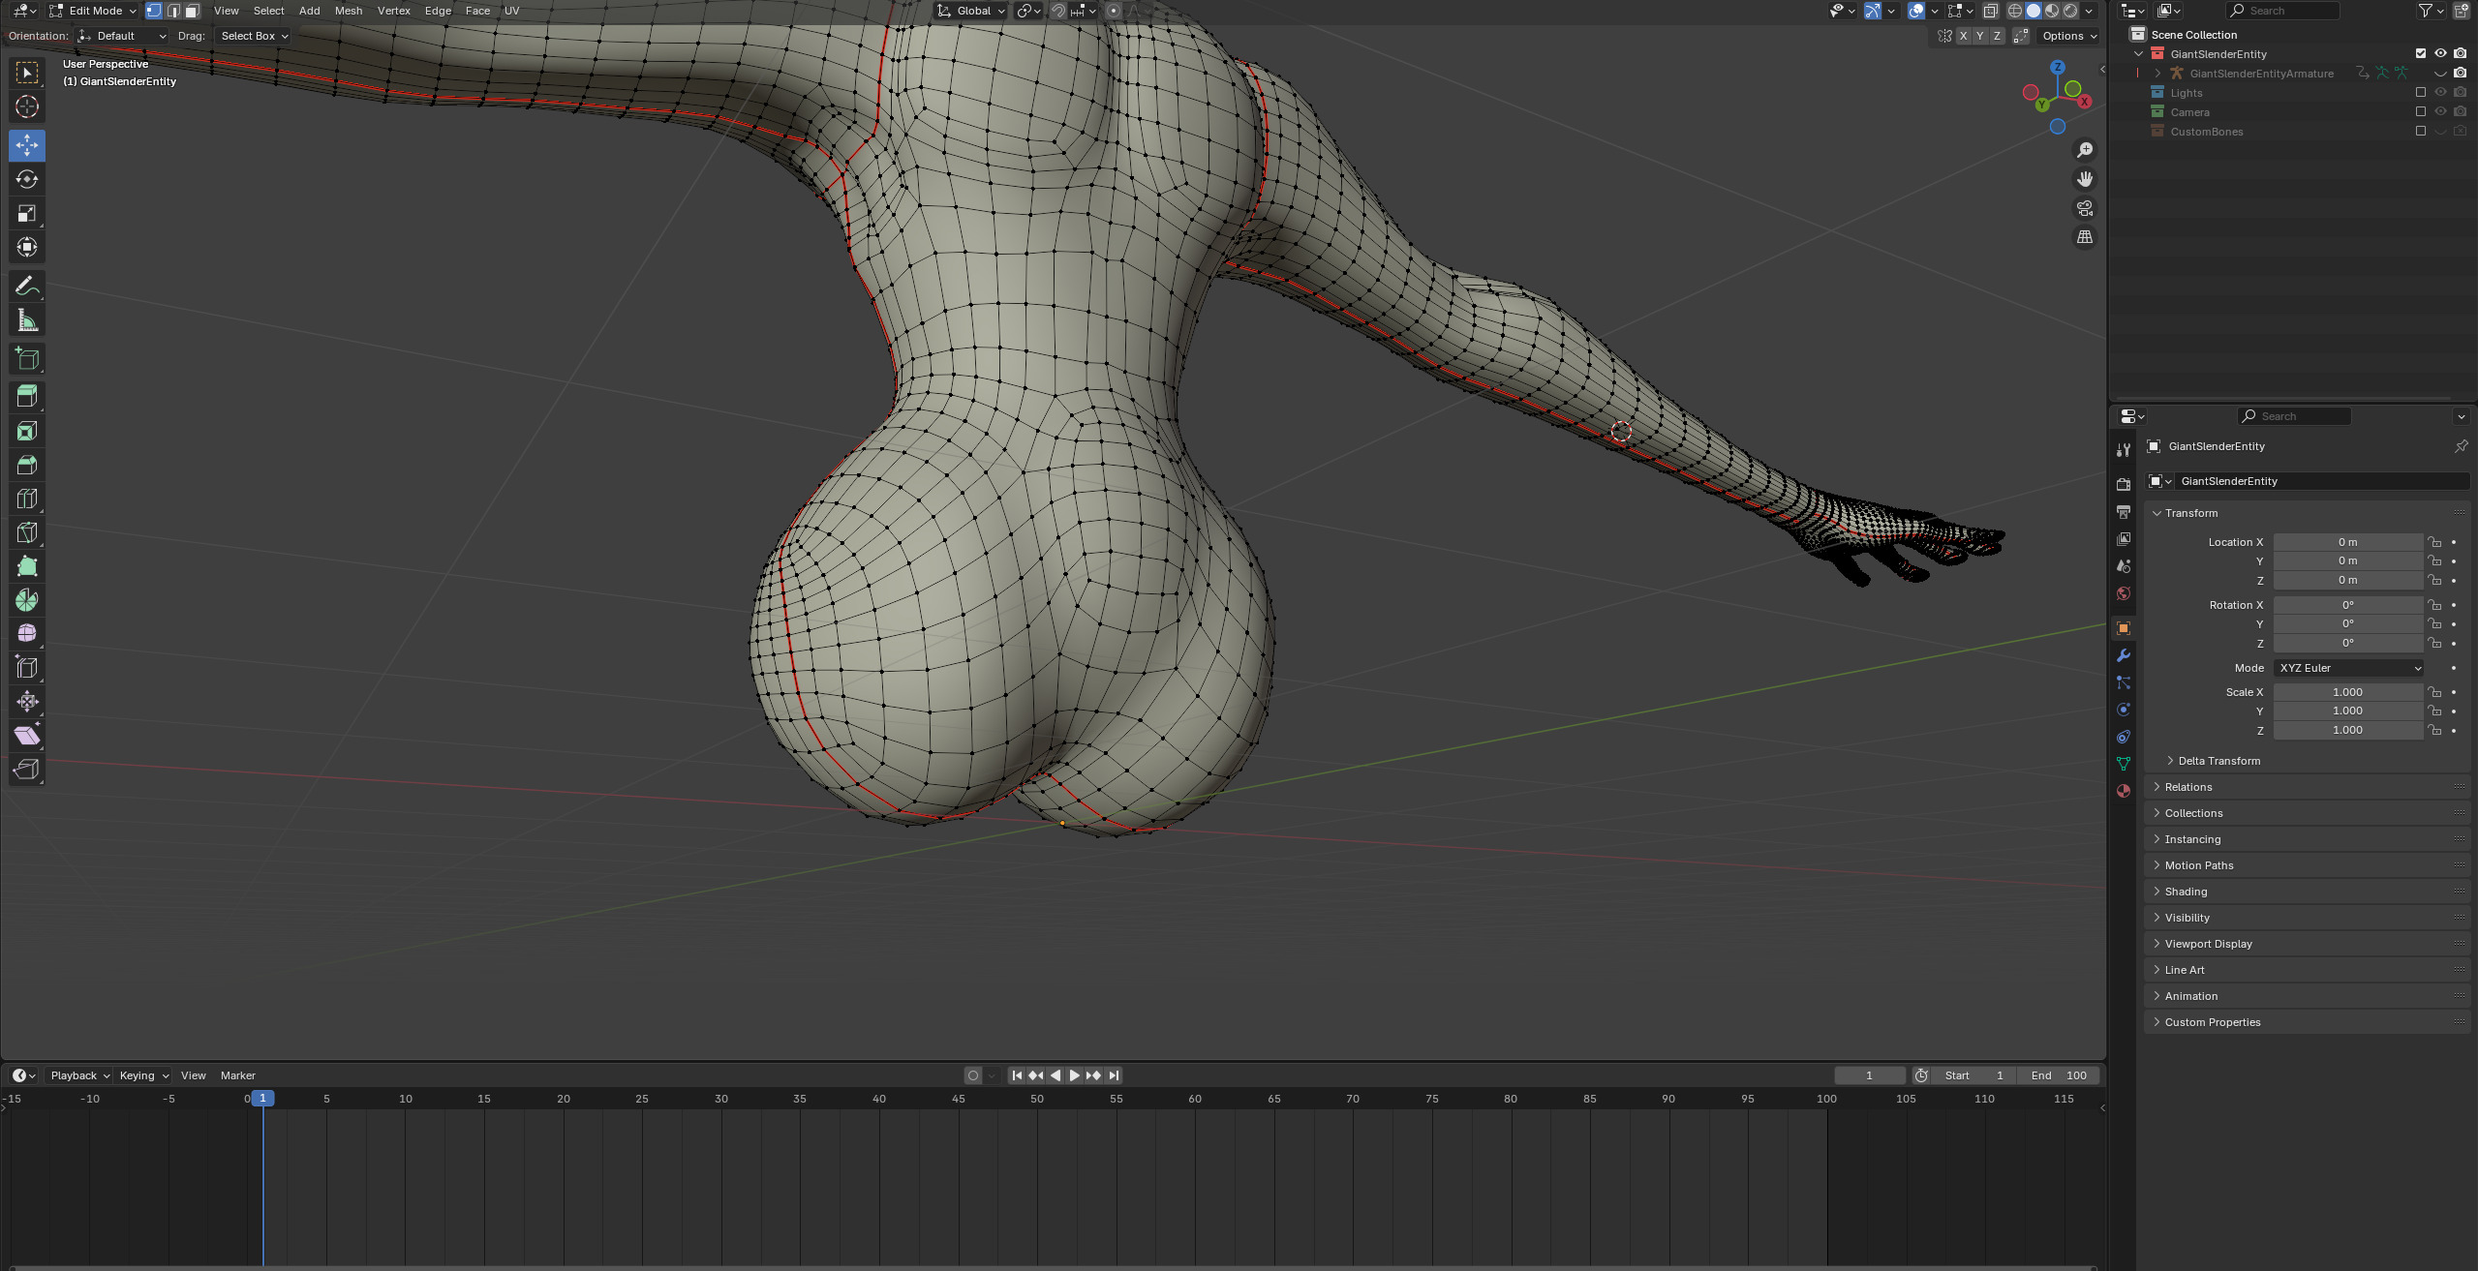Enable face select mode
2478x1271 pixels.
pos(193,11)
